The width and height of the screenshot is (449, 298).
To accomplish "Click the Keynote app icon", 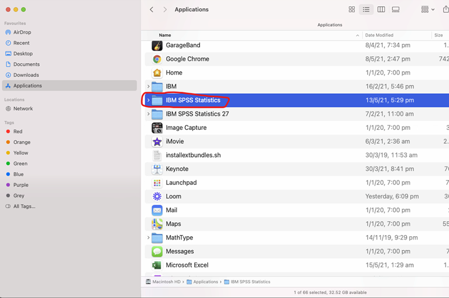I will click(157, 169).
